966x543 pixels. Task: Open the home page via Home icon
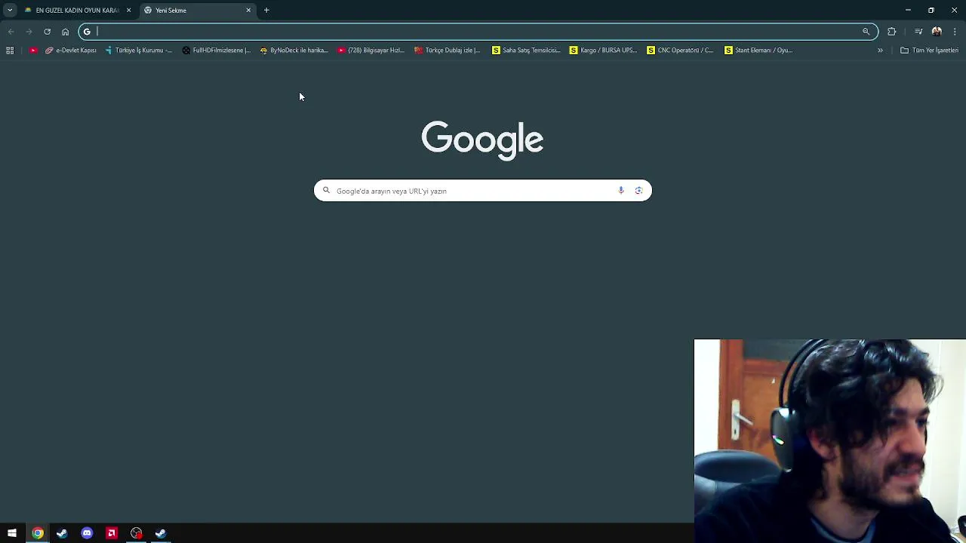point(65,31)
